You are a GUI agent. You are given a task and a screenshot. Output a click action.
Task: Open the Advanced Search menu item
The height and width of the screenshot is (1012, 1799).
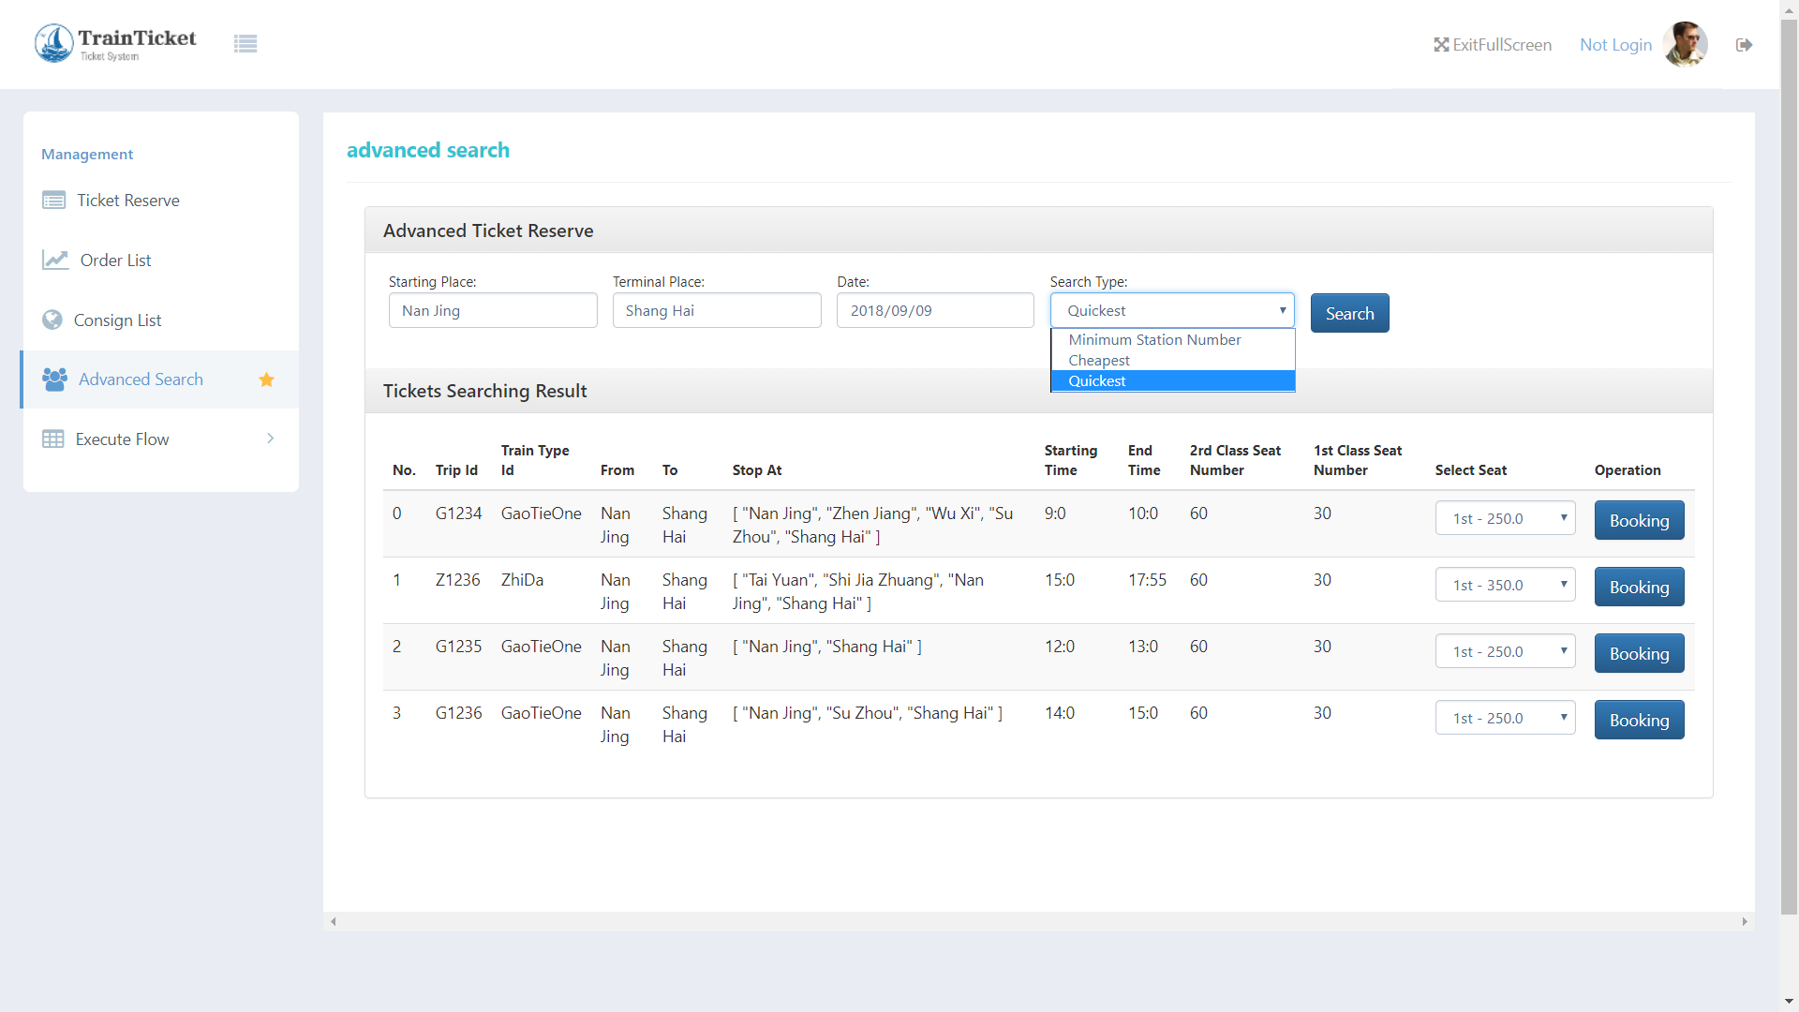coord(141,379)
